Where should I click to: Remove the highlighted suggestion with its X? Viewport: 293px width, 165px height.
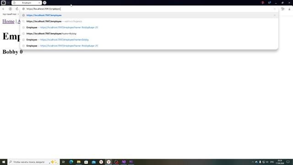tap(275, 15)
